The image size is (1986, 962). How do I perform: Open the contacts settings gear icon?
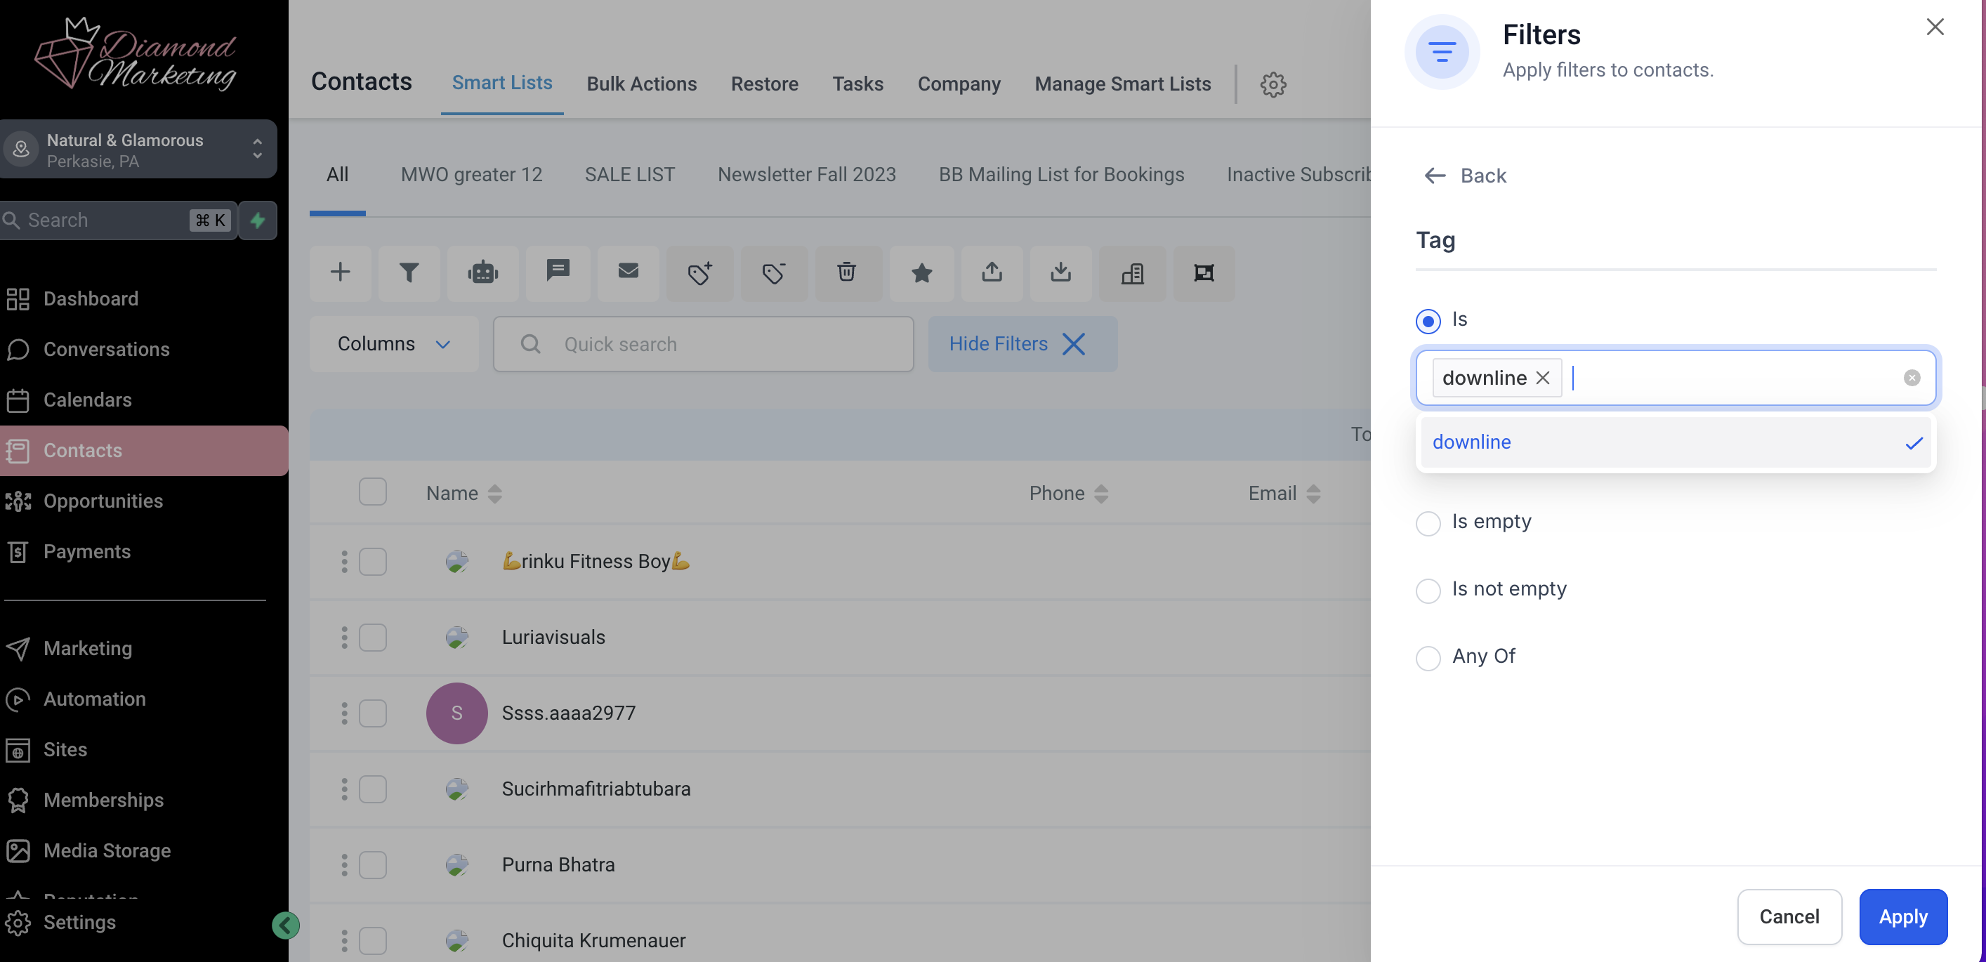1273,84
